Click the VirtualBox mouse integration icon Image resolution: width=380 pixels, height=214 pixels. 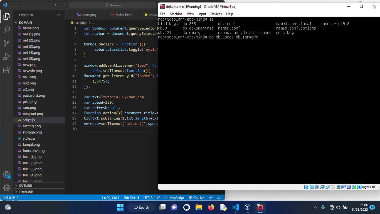click(354, 187)
